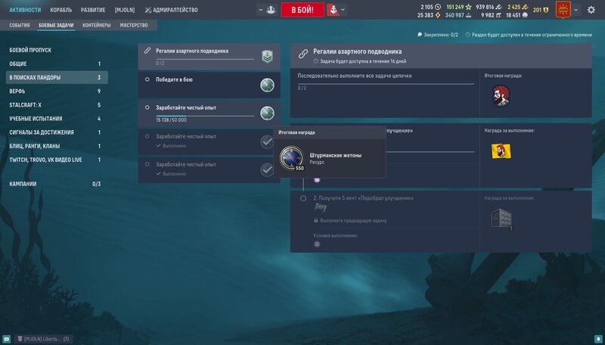
Task: Click compass token icon on Победите в бою
Action: click(267, 85)
